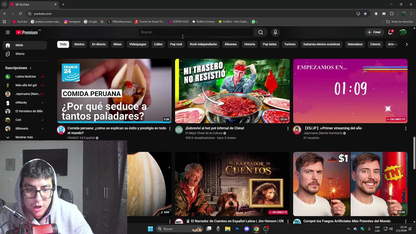Open Todos los favoritos folder

point(400,22)
